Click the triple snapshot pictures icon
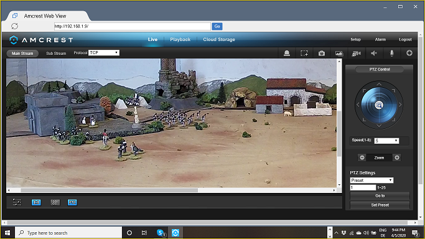425x239 pixels. point(339,54)
